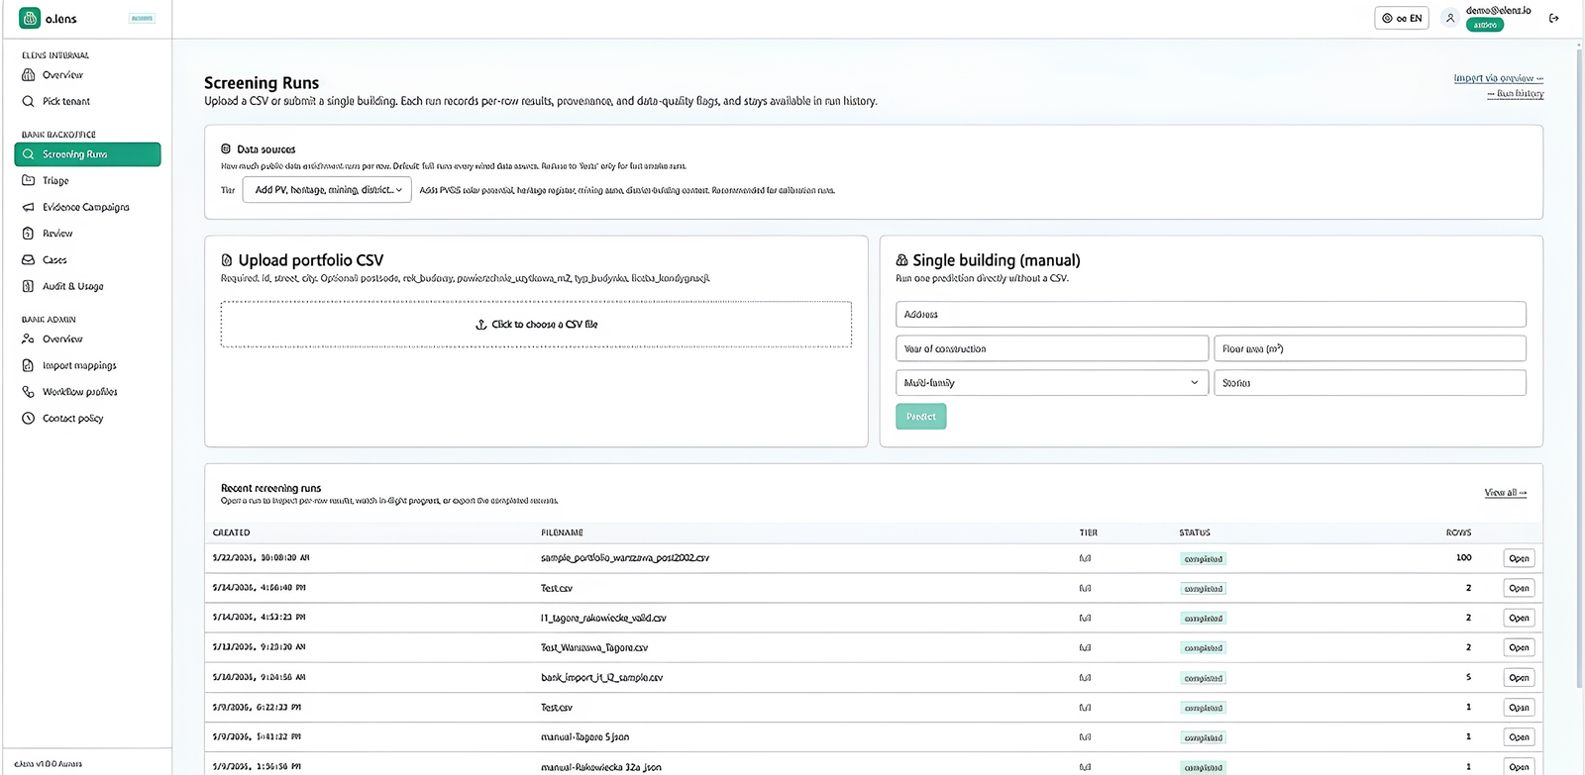This screenshot has height=775, width=1585.
Task: Click to choose a CSV file
Action: click(536, 324)
